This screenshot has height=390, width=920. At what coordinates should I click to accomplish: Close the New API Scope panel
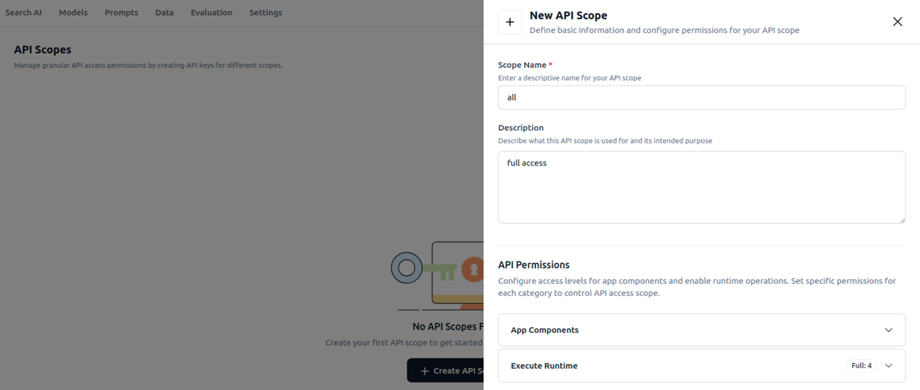(897, 22)
